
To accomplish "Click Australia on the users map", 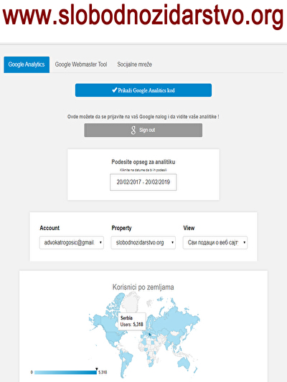I will click(184, 364).
